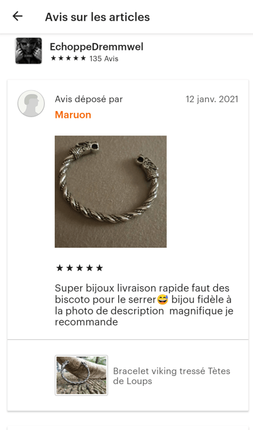The image size is (253, 430).
Task: Open the EchoppeDremmwel shop name
Action: click(x=96, y=47)
